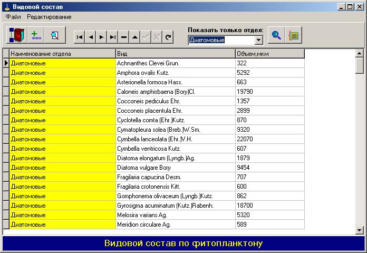
Task: Click the exit door icon in toolbar
Action: (x=17, y=35)
